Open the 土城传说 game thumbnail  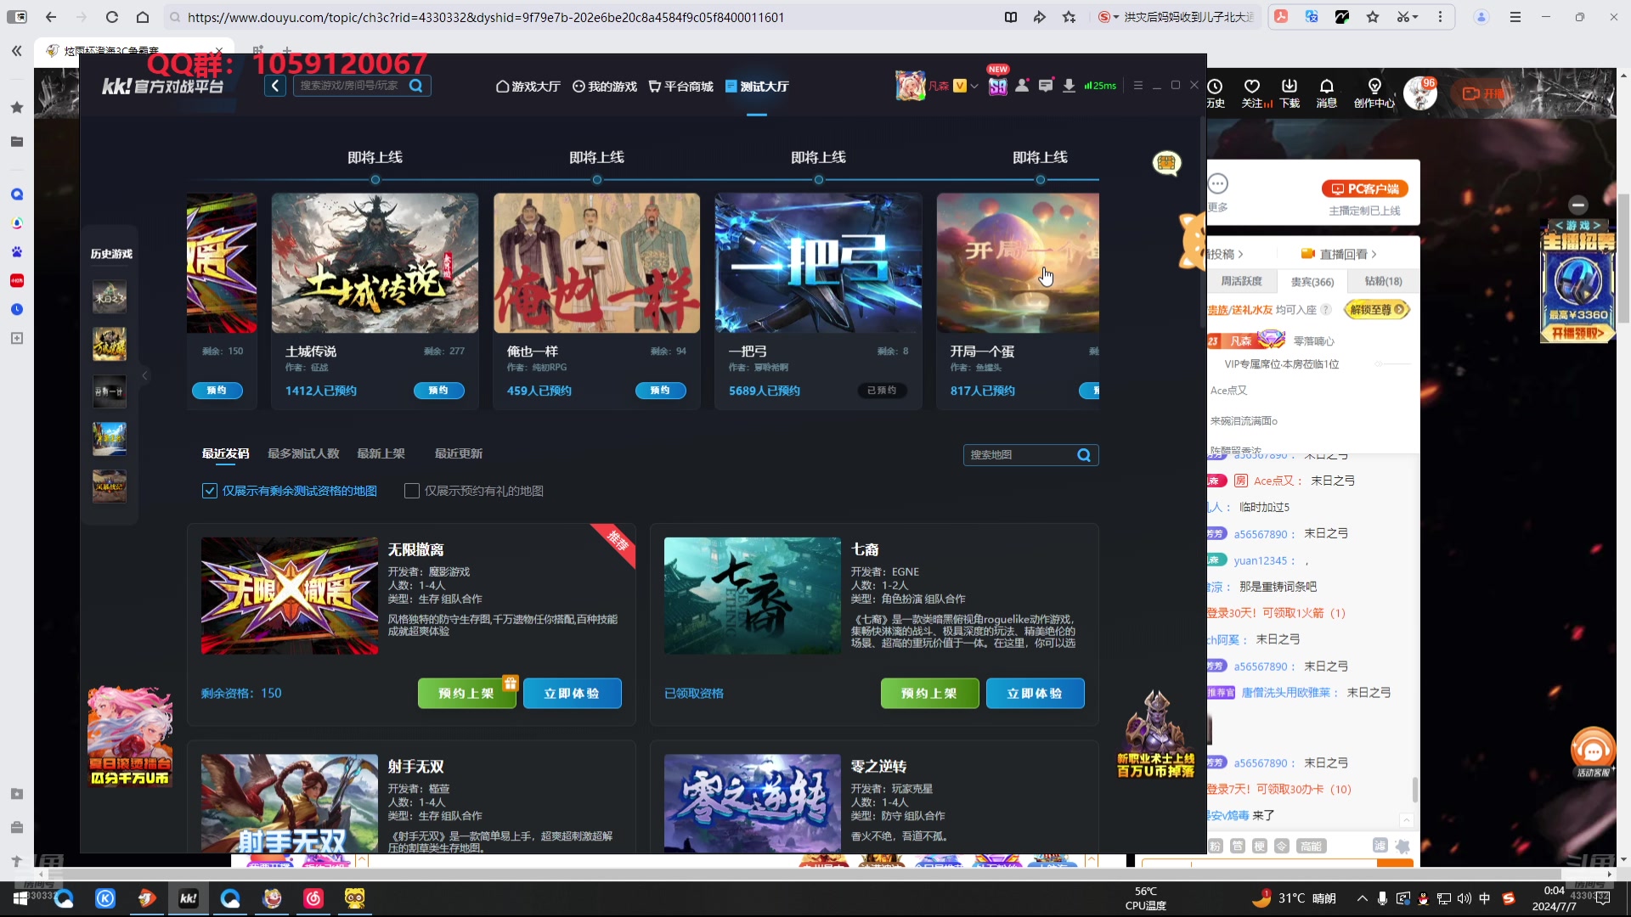[375, 263]
